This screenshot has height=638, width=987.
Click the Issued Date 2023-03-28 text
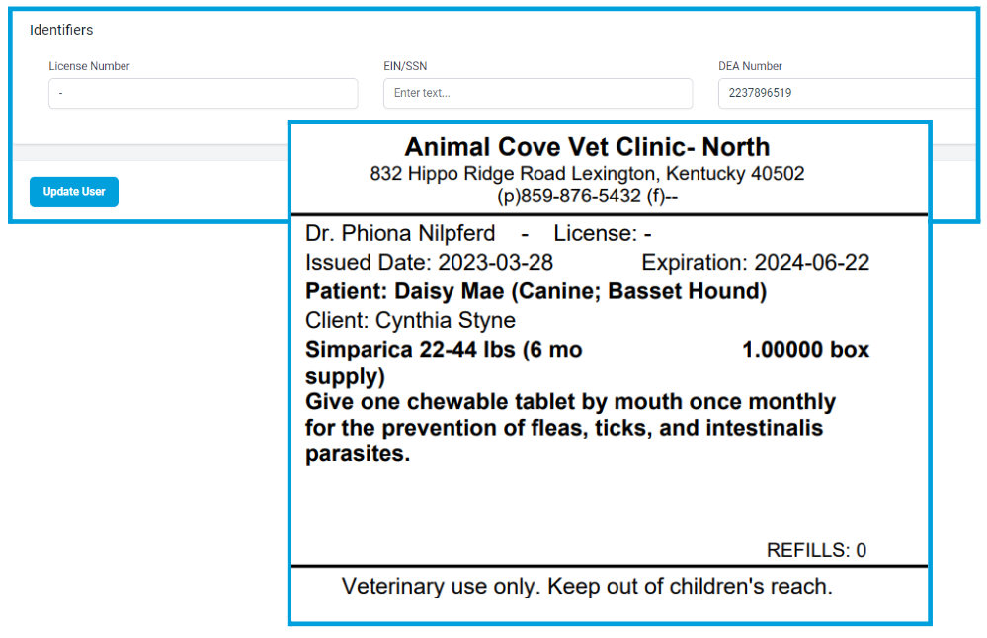(430, 263)
